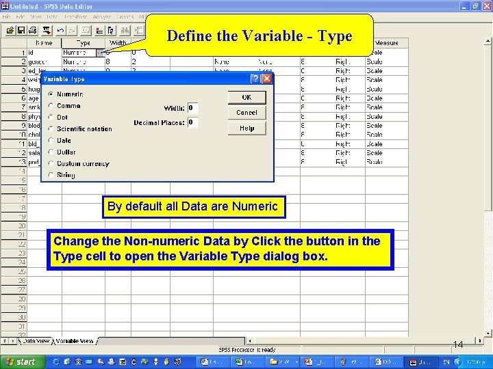This screenshot has height=369, width=493.
Task: Open the View menu
Action: point(36,16)
